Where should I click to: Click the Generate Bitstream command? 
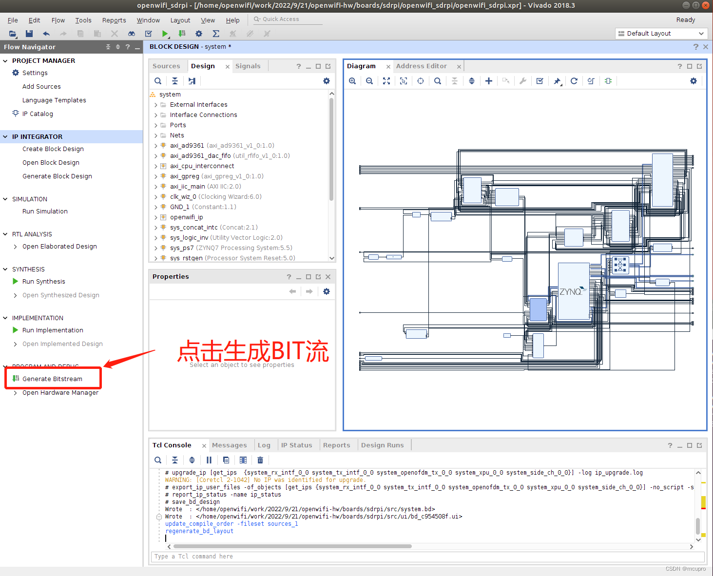(x=53, y=379)
